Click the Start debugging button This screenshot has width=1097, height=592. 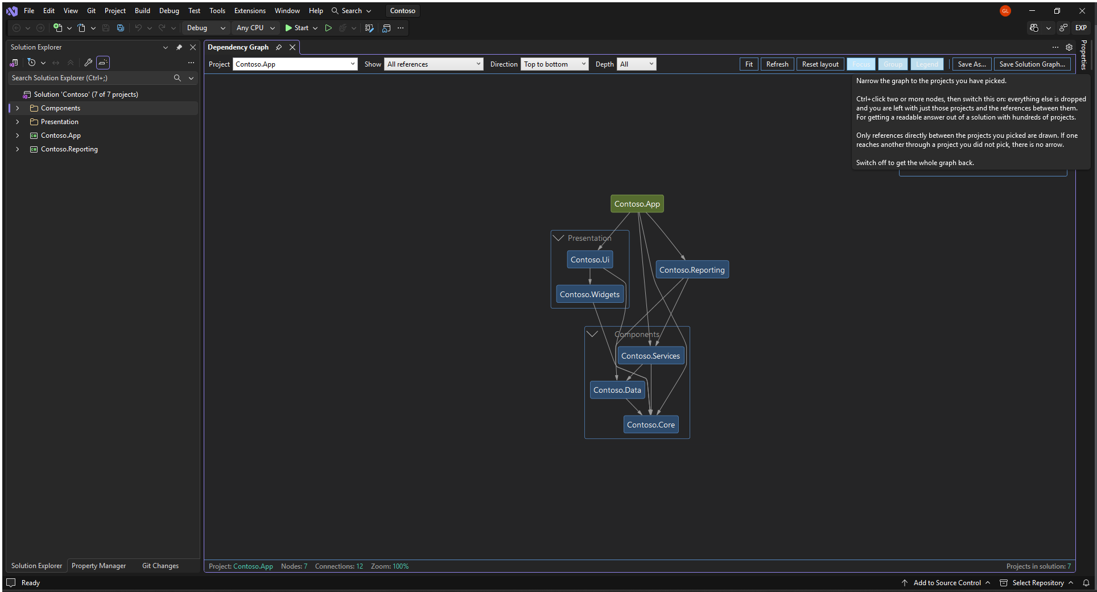tap(297, 28)
